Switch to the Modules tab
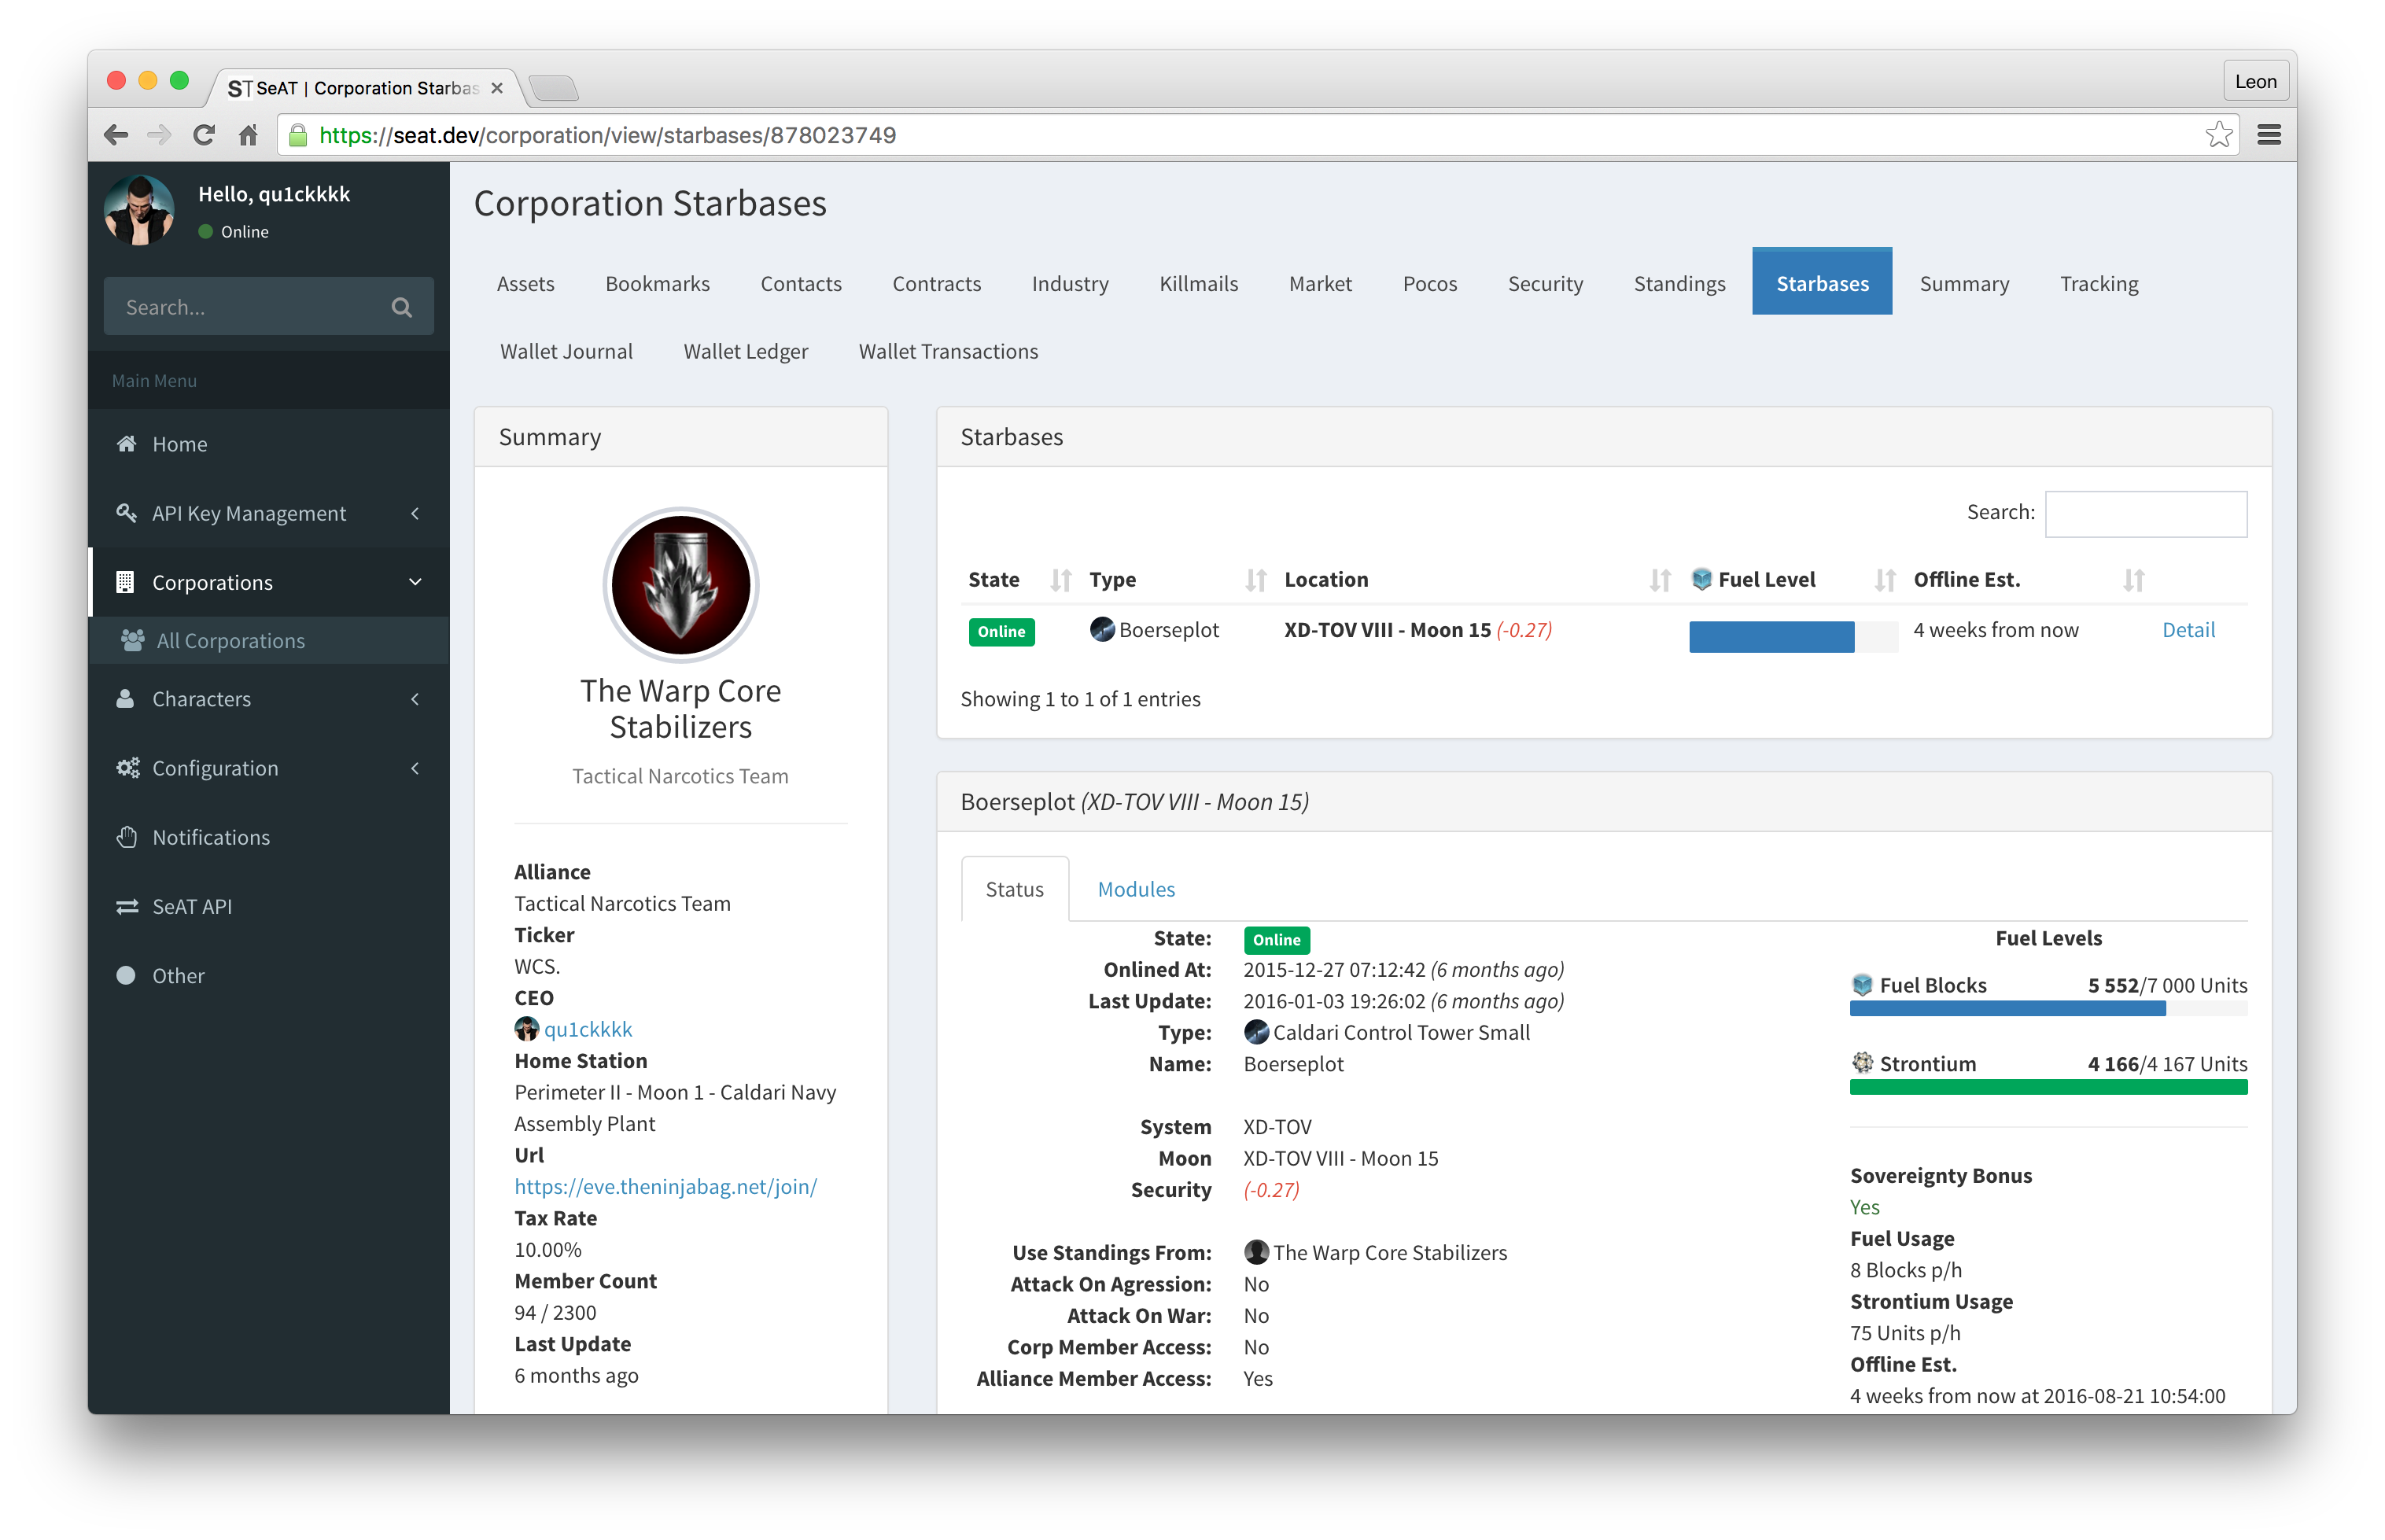This screenshot has width=2385, height=1540. click(1136, 889)
